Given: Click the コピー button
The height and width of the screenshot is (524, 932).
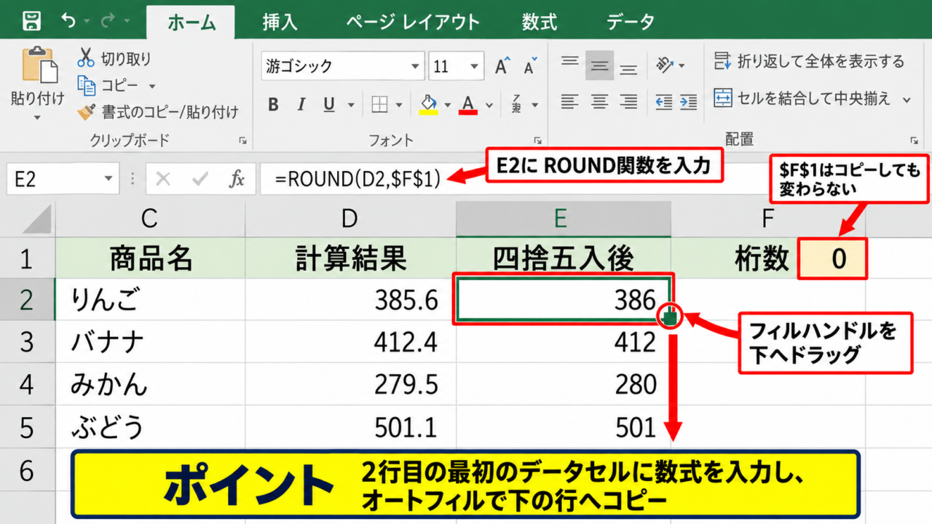Looking at the screenshot, I should point(108,85).
